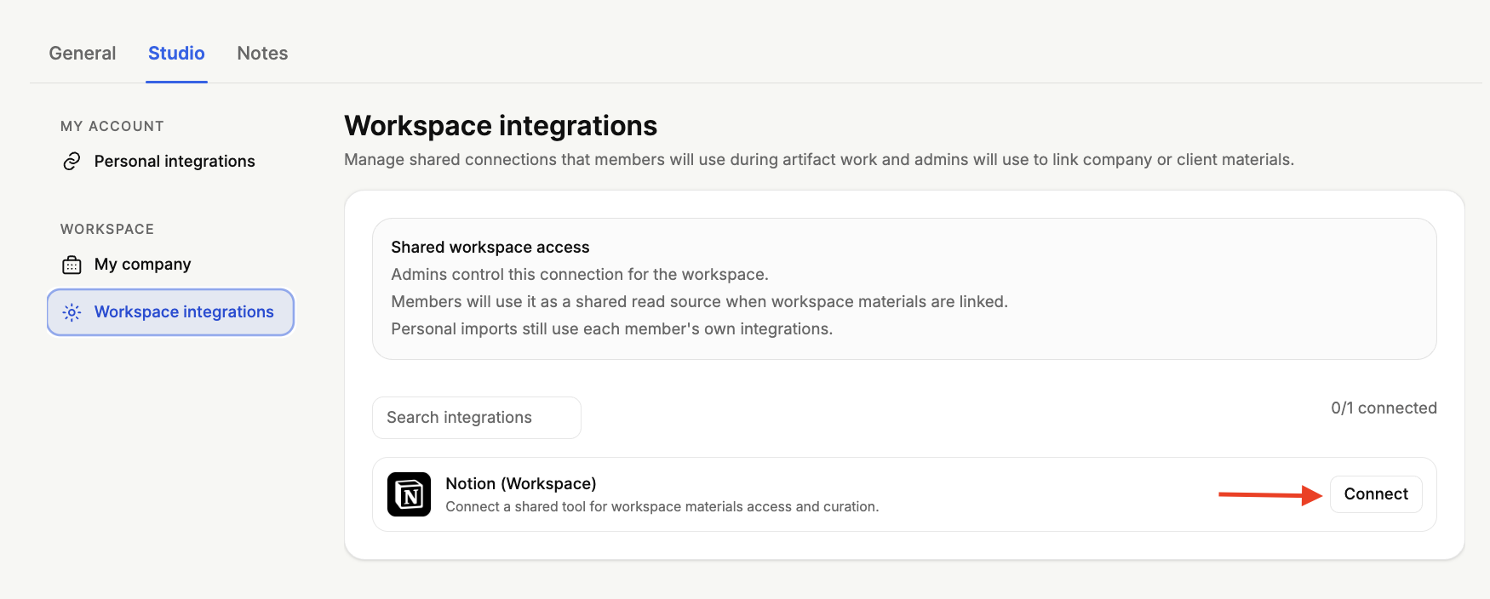1490x599 pixels.
Task: Open the Personal integrations label in sidebar
Action: (x=175, y=161)
